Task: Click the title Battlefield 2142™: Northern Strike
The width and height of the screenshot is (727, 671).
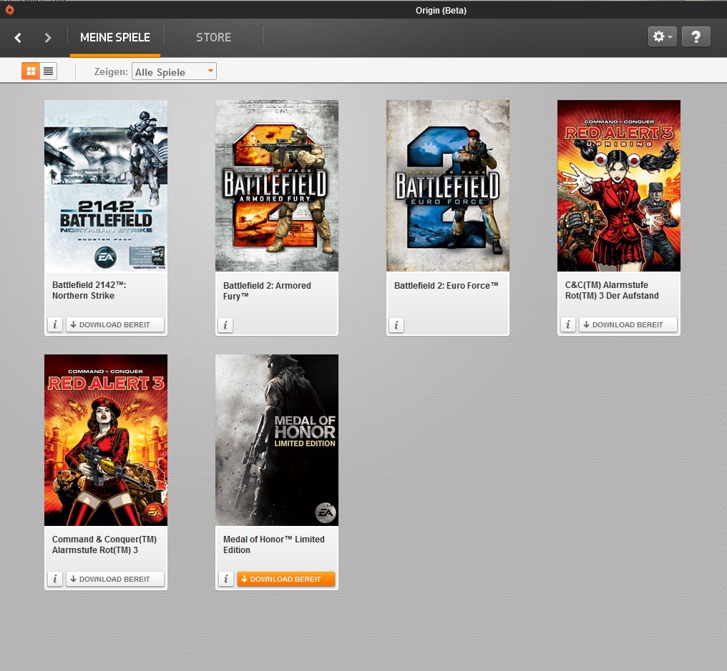Action: click(89, 290)
